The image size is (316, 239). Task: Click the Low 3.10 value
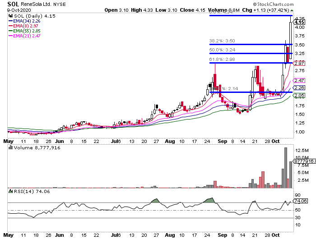pos(166,10)
